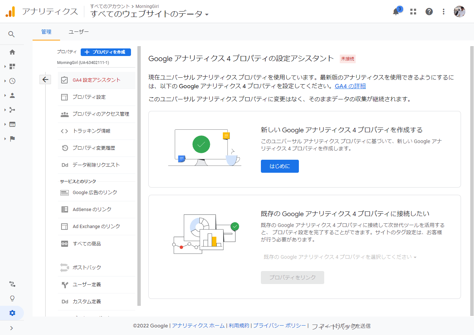This screenshot has height=335, width=474.
Task: Open the account selector dropdown in header
Action: [149, 14]
